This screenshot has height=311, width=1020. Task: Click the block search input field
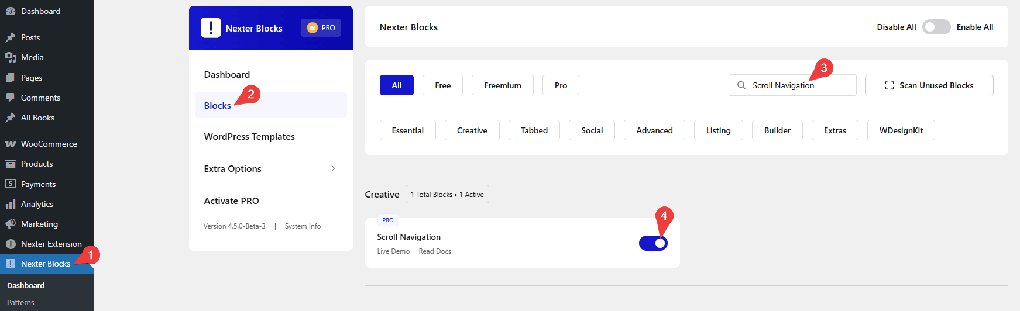(792, 85)
